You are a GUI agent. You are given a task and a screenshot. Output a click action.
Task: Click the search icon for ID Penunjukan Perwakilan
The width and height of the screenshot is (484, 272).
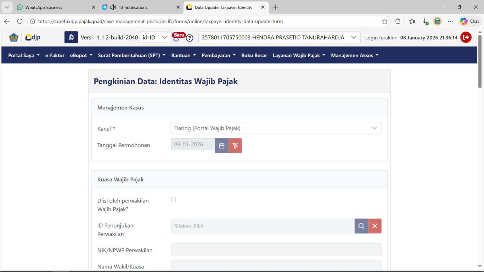(x=361, y=226)
